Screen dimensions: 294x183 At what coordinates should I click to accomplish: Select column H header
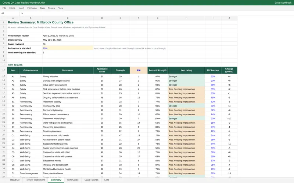pos(186,18)
